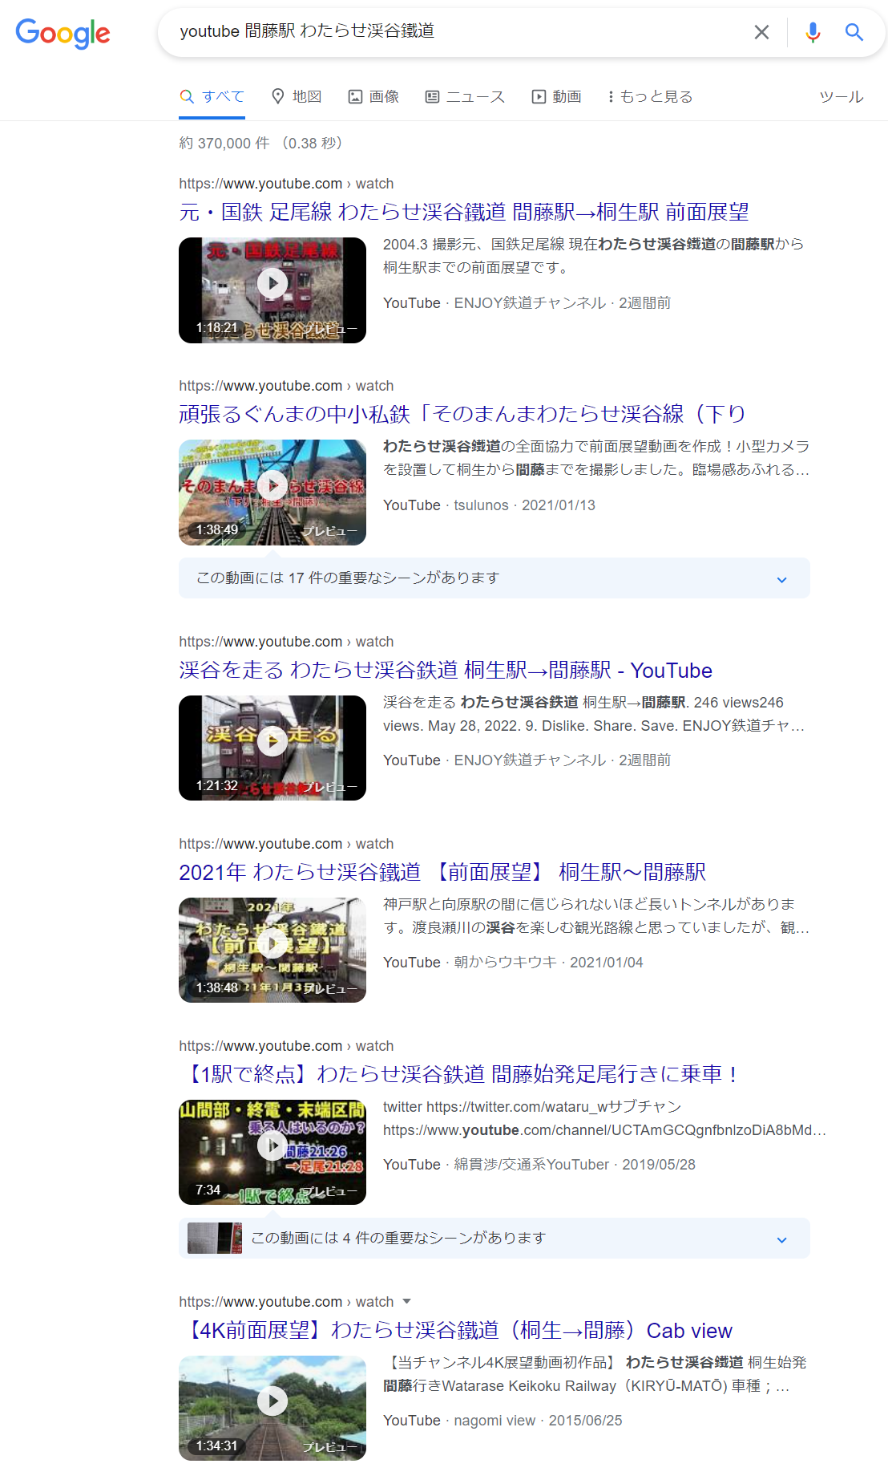This screenshot has width=888, height=1484.
Task: Play the 1:38:49 そのまんまわたらせ渓谷線 video
Action: coord(272,485)
